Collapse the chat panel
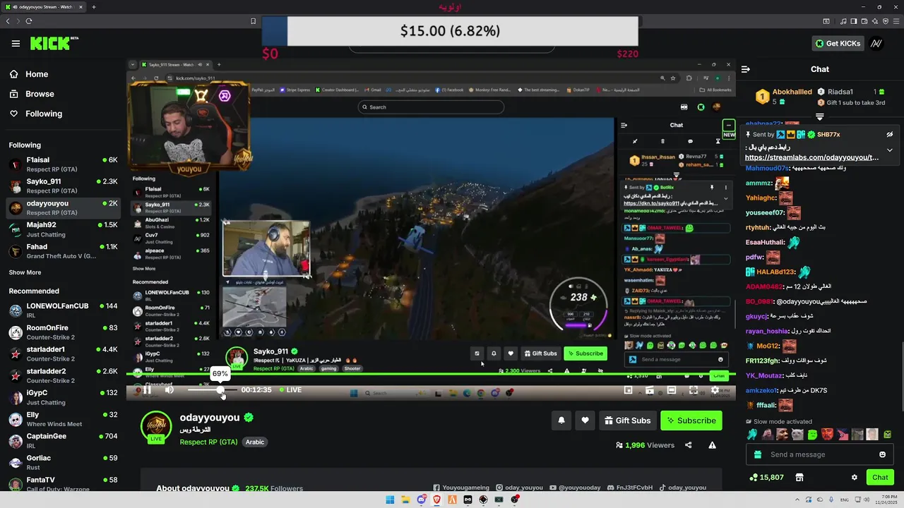The width and height of the screenshot is (904, 508). pyautogui.click(x=746, y=69)
